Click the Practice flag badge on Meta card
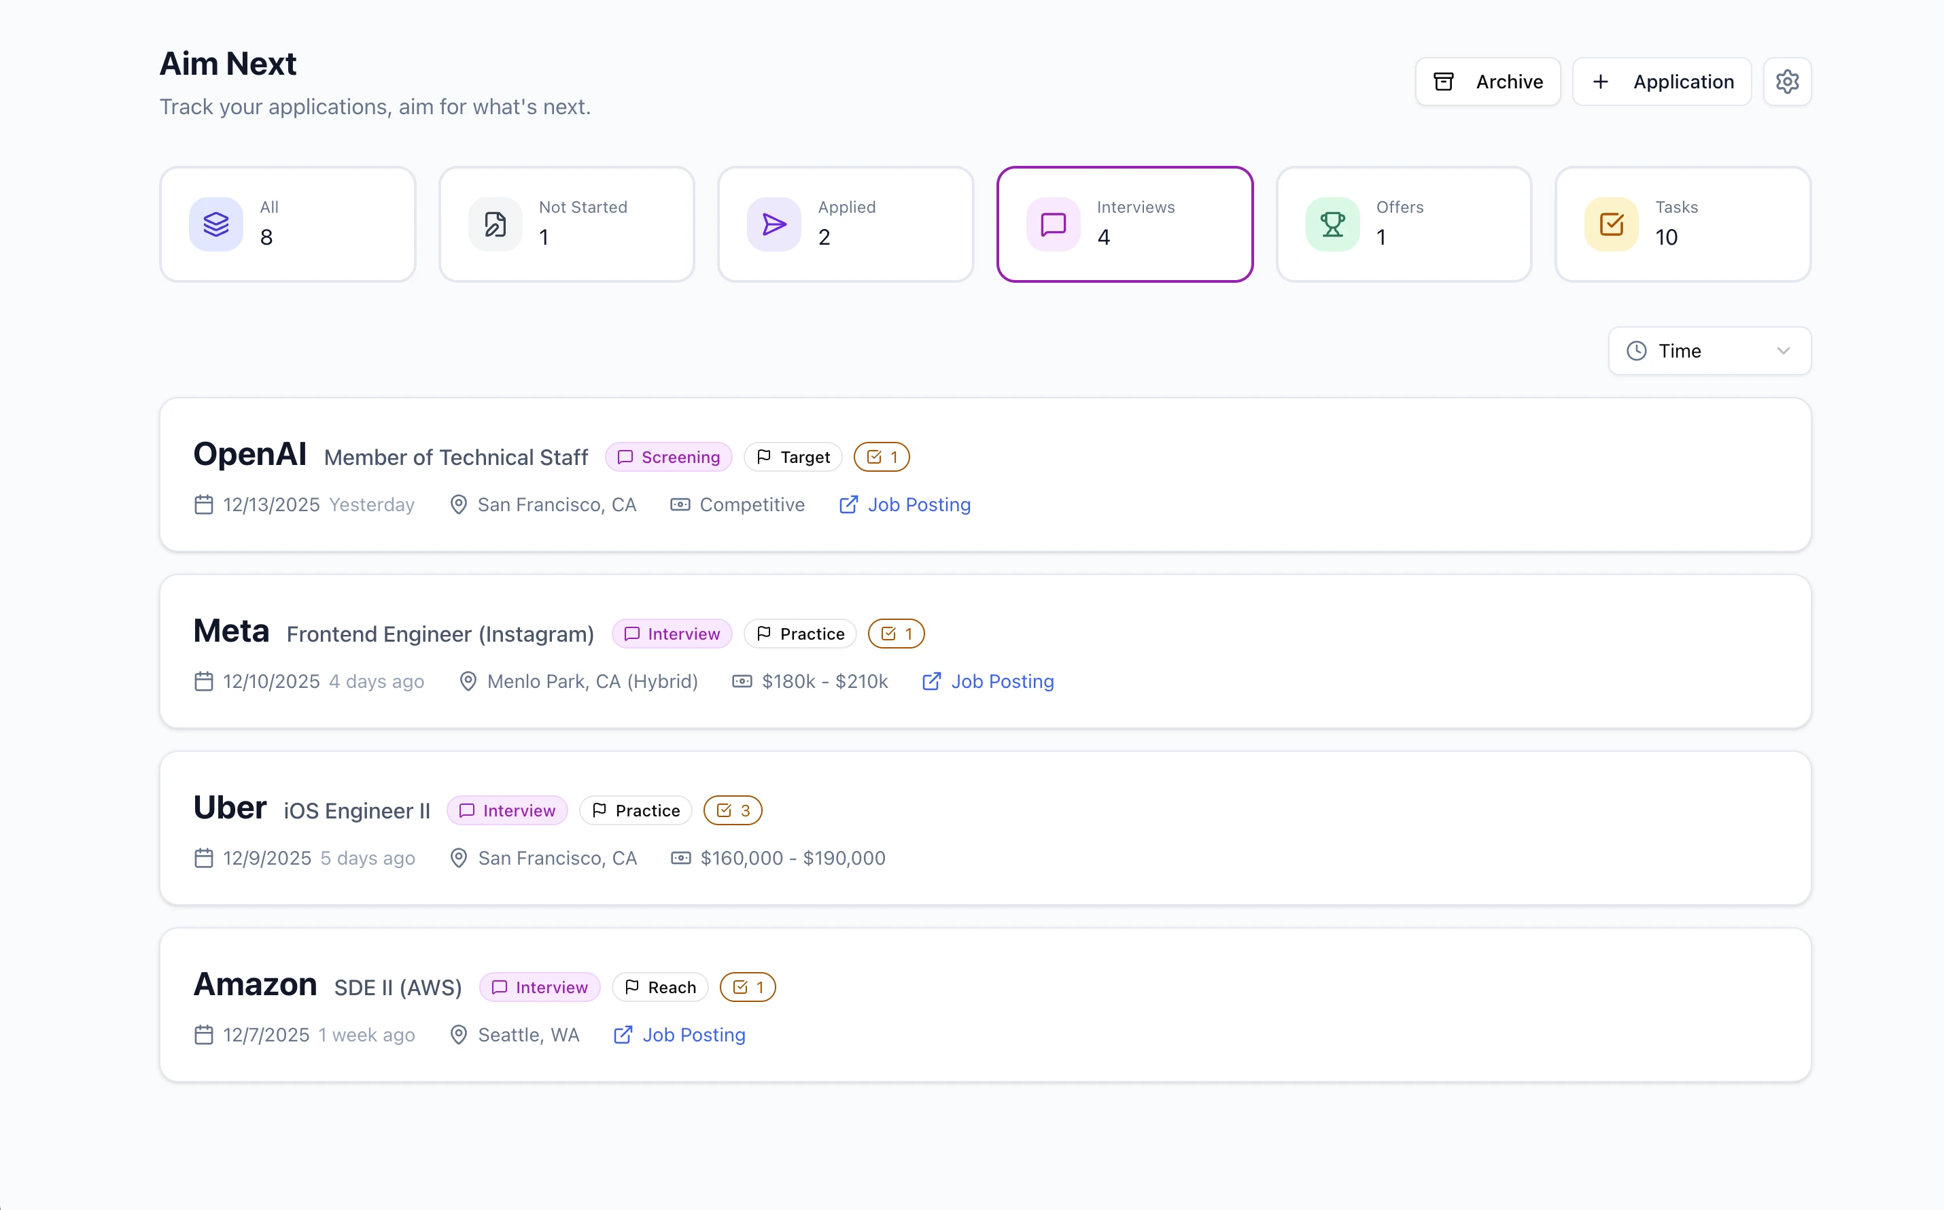The height and width of the screenshot is (1210, 1944). [800, 633]
